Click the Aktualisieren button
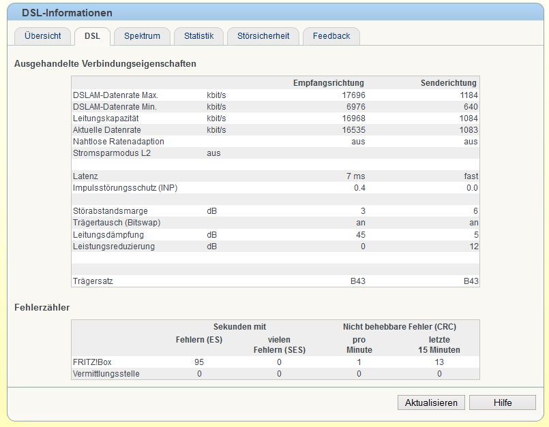Viewport: 549px width, 427px height. [x=431, y=402]
